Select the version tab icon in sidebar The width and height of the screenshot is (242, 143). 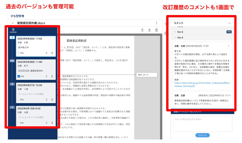[x=13, y=31]
